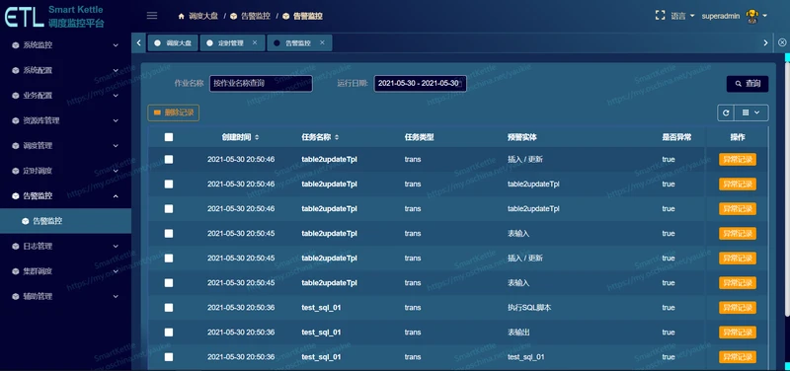This screenshot has height=371, width=790.
Task: Open the 告警监控 submenu item in sidebar
Action: tap(65, 221)
